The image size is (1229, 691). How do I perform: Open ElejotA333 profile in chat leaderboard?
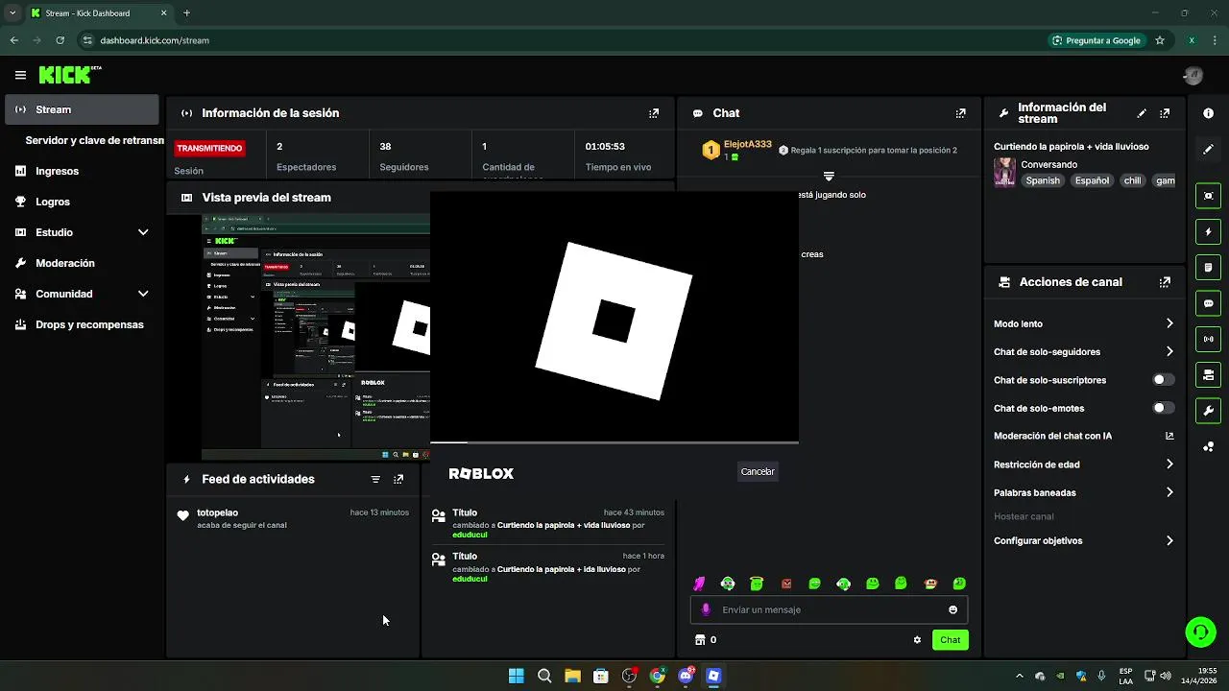[747, 144]
